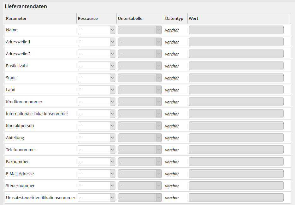The width and height of the screenshot is (295, 205).
Task: Open the Abteilung Ressource dropdown
Action: pyautogui.click(x=97, y=138)
